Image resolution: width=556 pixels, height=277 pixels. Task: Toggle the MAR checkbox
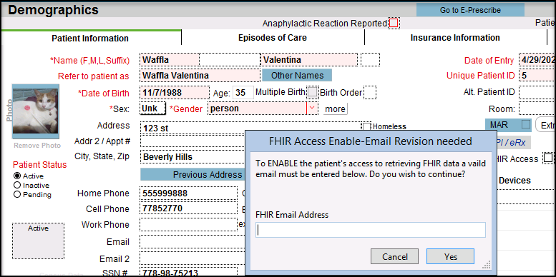point(526,124)
